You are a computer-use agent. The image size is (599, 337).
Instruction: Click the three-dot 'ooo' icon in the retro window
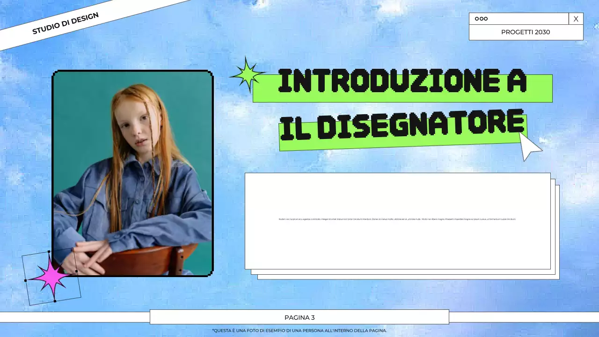(480, 19)
